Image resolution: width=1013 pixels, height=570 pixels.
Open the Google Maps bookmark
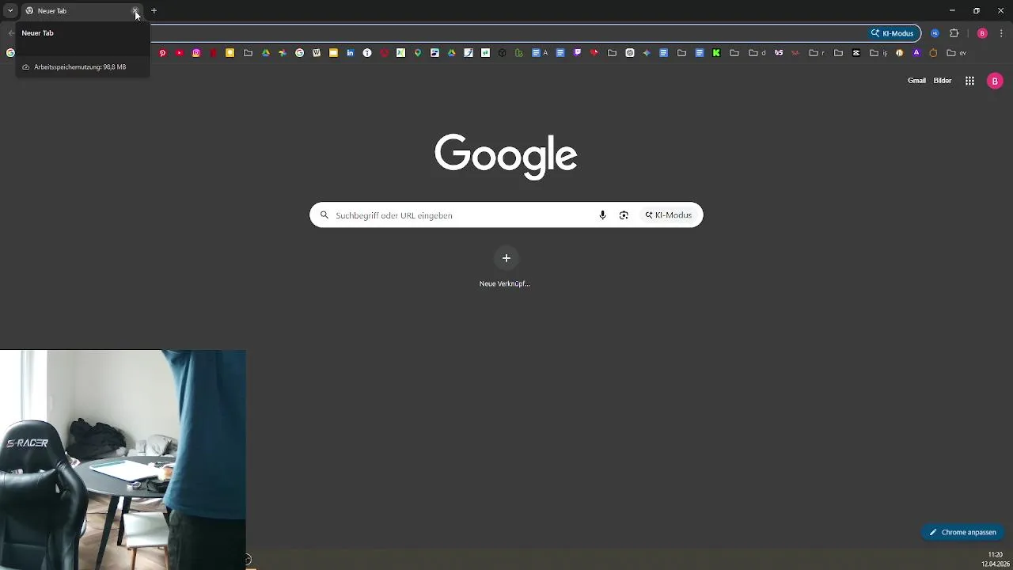418,53
